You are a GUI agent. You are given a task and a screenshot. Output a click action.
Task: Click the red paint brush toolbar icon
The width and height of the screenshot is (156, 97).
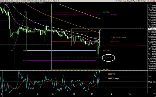tap(145, 1)
